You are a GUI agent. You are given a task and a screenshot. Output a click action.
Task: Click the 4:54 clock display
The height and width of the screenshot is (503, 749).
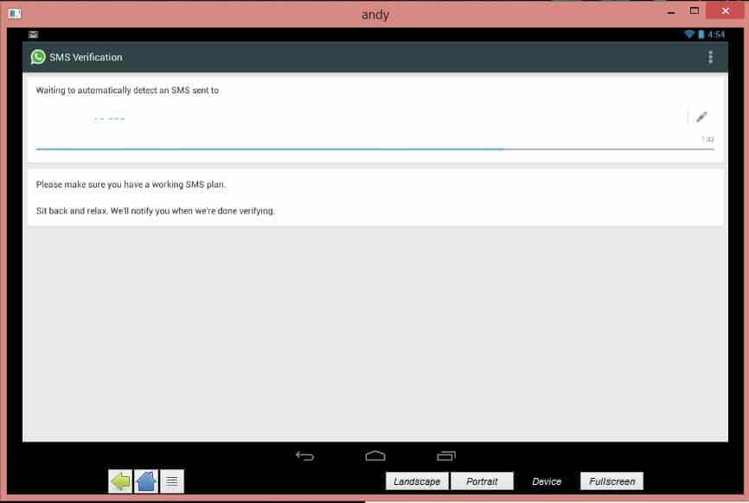(x=716, y=35)
